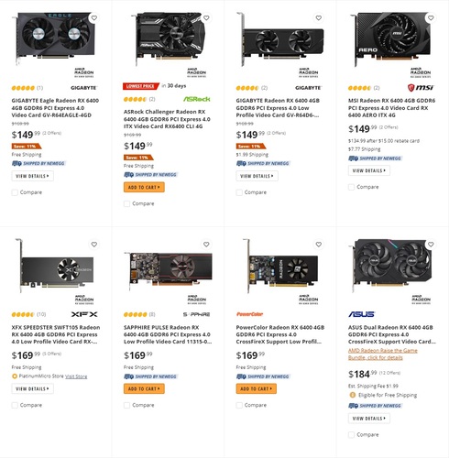Tick Compare checkbox under ASRock Challenger
The width and height of the screenshot is (449, 458).
pos(126,203)
